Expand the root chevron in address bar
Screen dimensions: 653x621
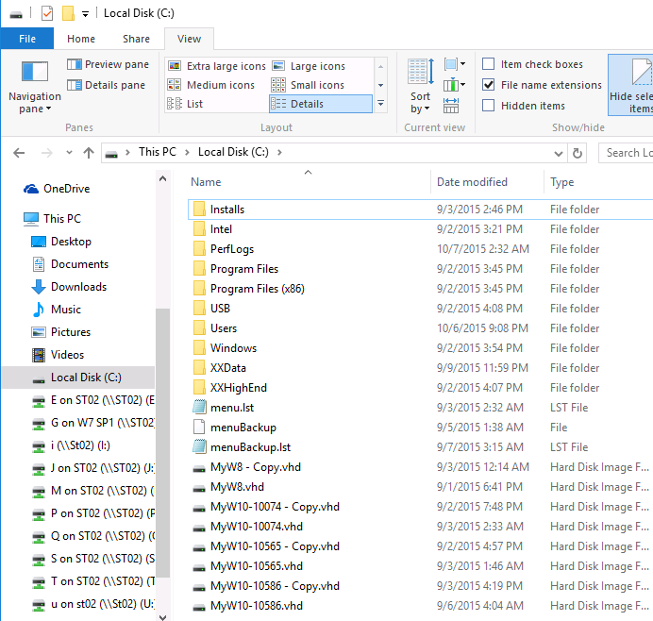click(x=127, y=153)
